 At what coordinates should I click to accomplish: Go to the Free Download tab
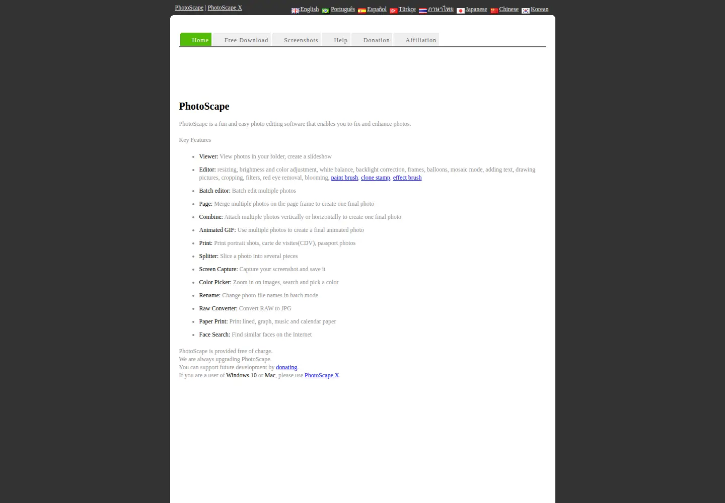(x=242, y=40)
